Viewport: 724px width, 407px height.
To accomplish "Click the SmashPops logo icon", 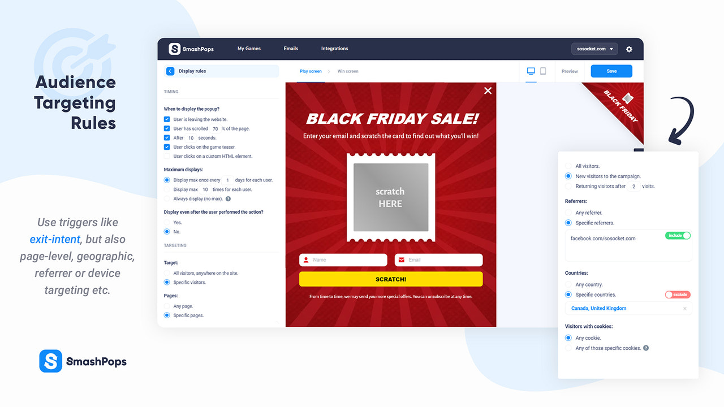I will coord(175,49).
